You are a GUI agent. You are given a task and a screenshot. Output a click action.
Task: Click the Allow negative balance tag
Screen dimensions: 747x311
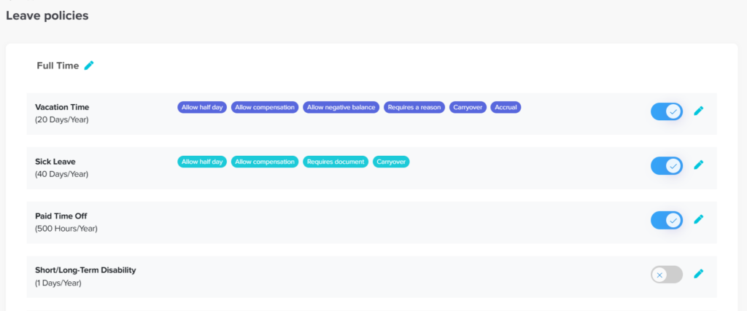pyautogui.click(x=341, y=107)
